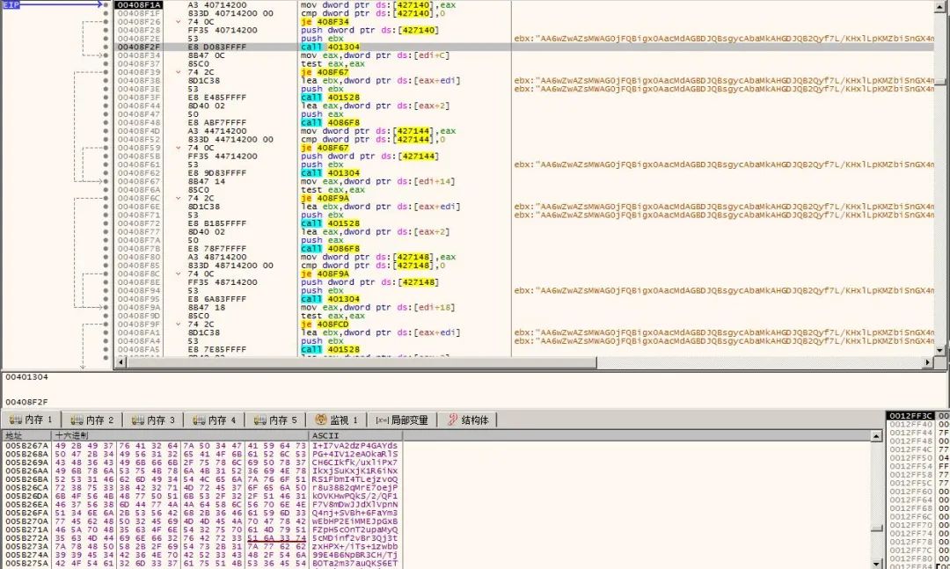
Task: Click the 地址 column header in dump
Action: (15, 435)
